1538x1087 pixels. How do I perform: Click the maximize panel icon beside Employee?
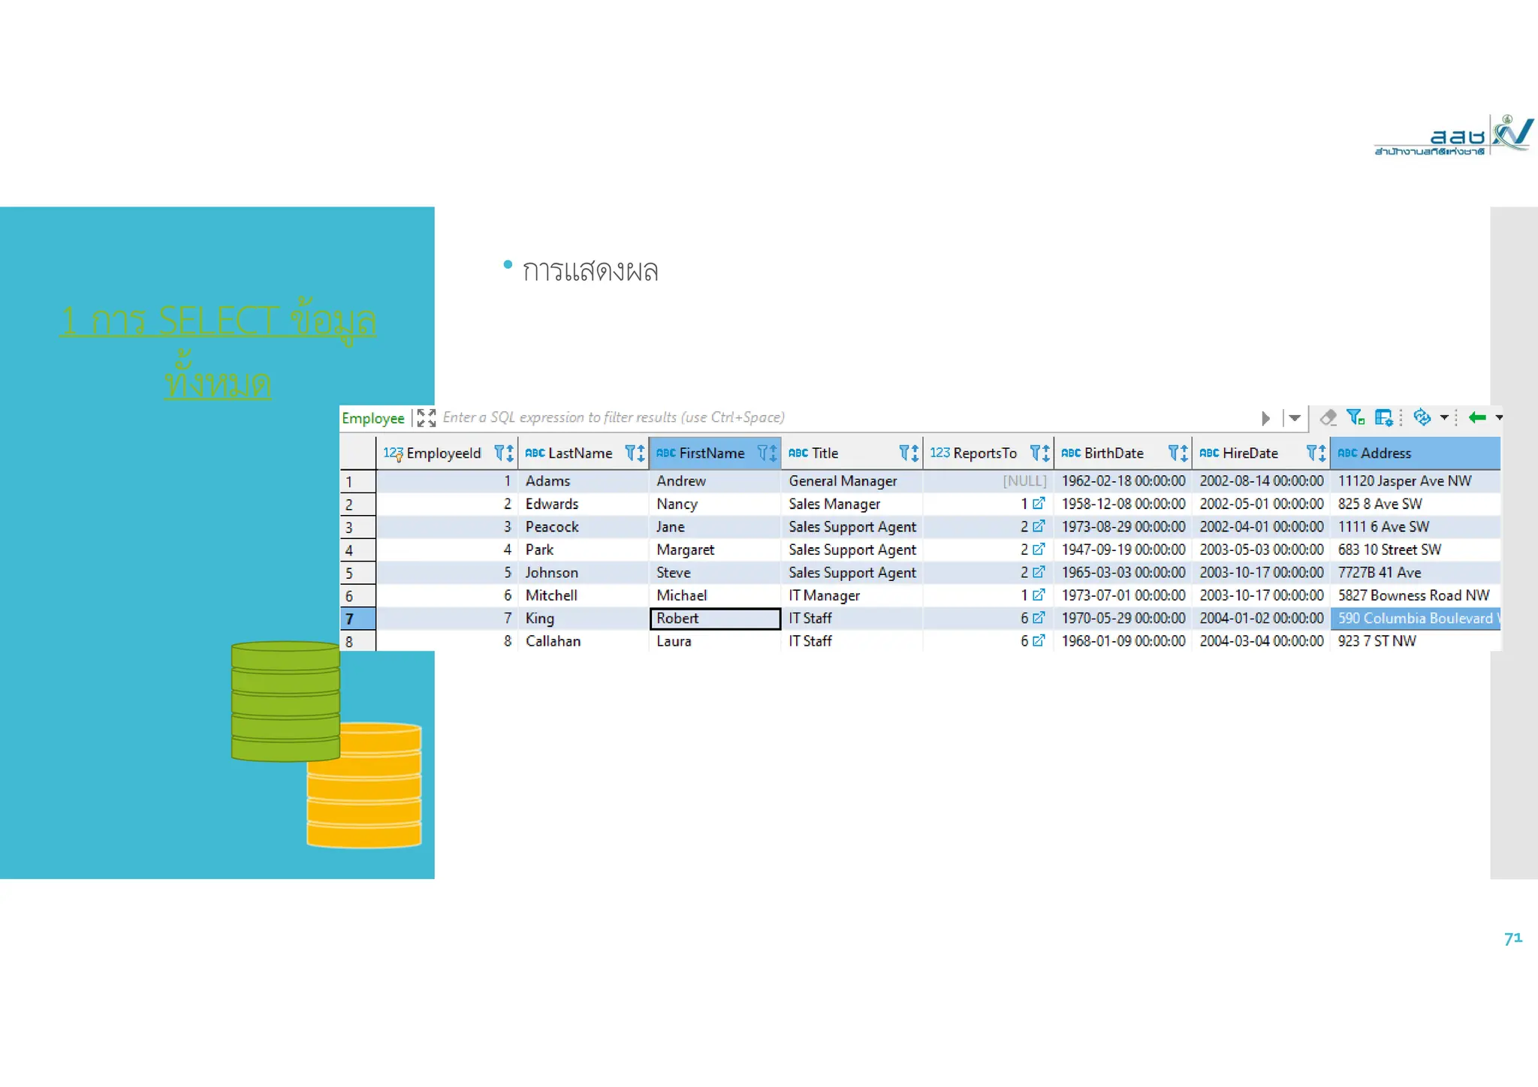[x=426, y=418]
